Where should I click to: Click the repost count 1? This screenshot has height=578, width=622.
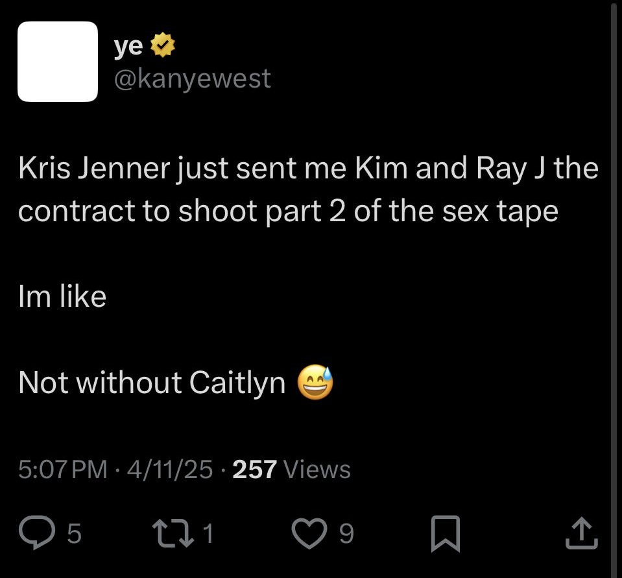tap(208, 533)
